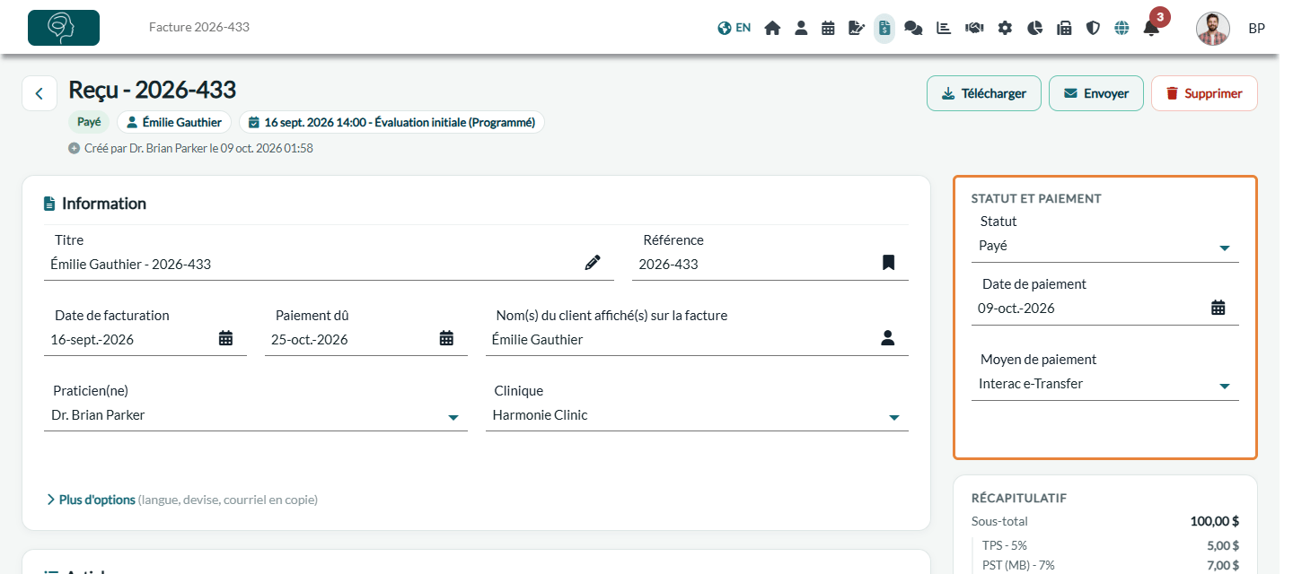Open the Paiement dû calendar picker
Screen dimensions: 1293x574
coord(446,338)
